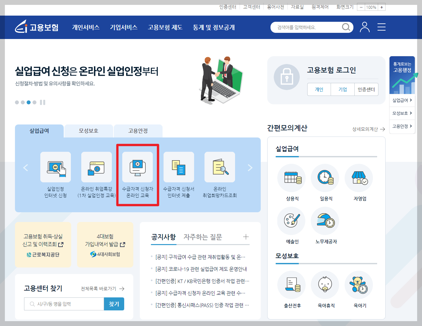Image resolution: width=422 pixels, height=326 pixels.
Task: Select the 노무제공자 helmet icon
Action: (325, 221)
